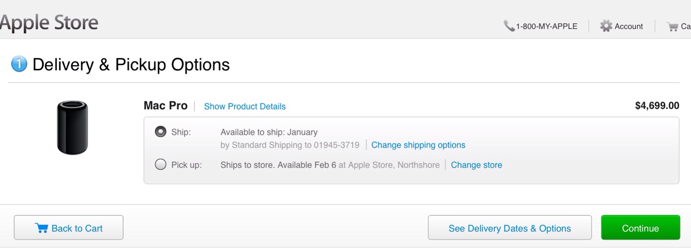The width and height of the screenshot is (691, 252).
Task: Click the 1-800-MY-APPLE phone number text
Action: (x=547, y=27)
